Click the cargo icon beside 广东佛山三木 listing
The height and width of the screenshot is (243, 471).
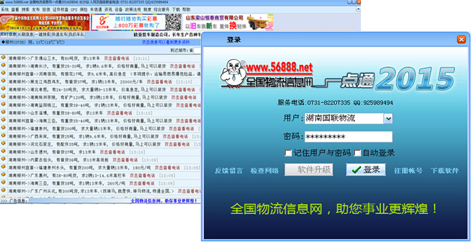tap(3, 57)
